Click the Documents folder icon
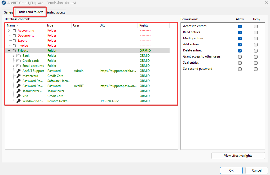 14,36
